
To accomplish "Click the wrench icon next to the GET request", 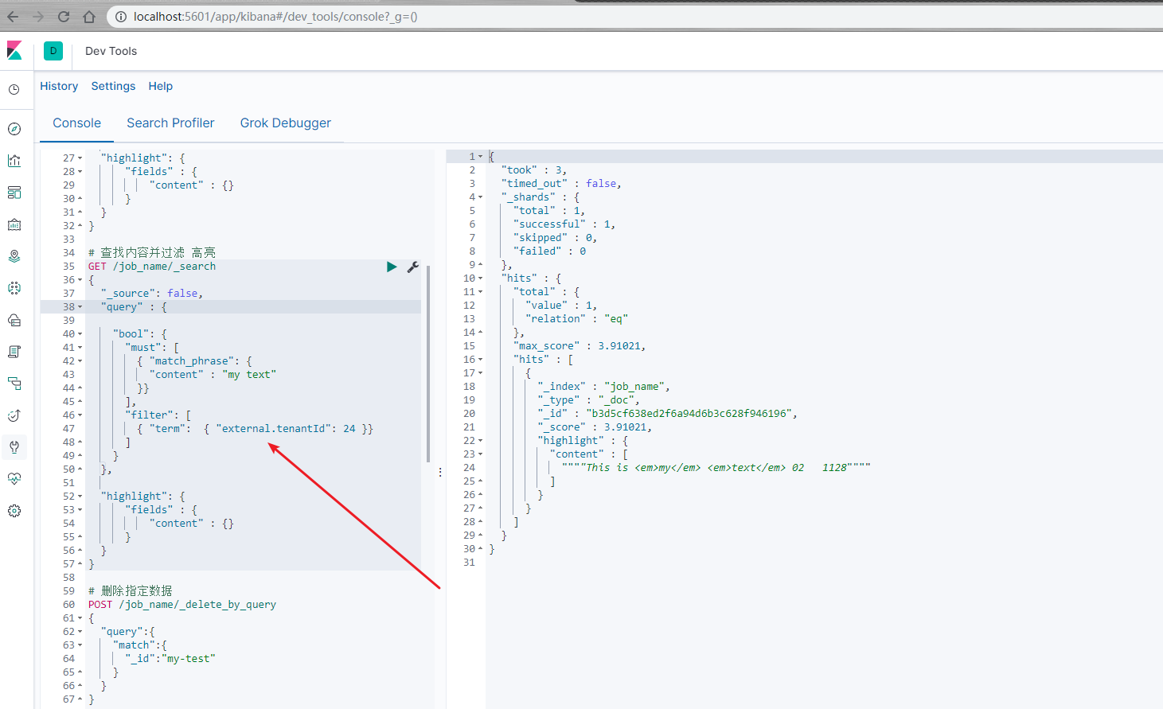I will (412, 267).
